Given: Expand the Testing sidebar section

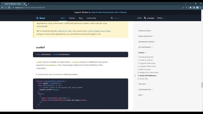Looking at the screenshot, I should [x=143, y=84].
